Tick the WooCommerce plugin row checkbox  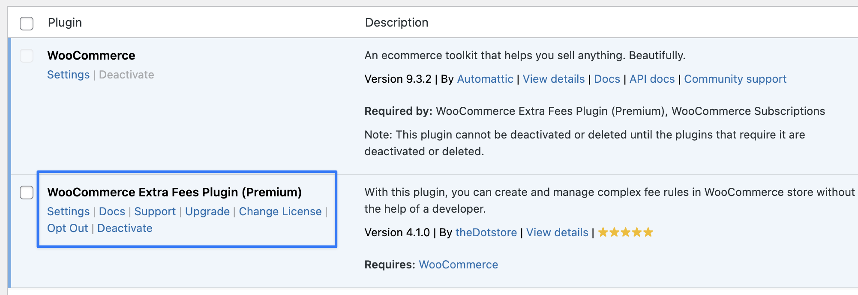coord(27,56)
